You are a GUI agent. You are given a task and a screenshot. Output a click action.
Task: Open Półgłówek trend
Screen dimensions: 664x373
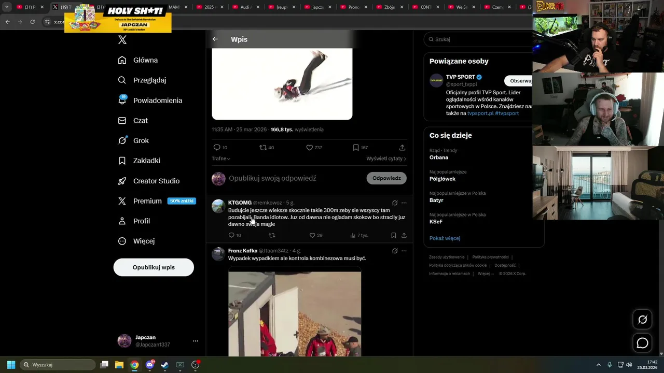[442, 179]
